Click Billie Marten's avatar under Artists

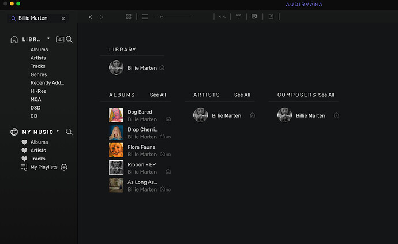tap(201, 115)
